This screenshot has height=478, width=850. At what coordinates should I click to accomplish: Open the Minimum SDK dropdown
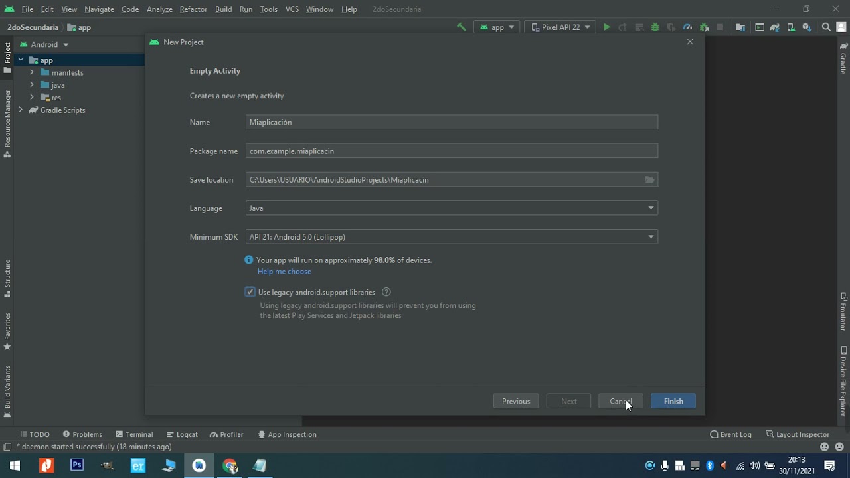[x=452, y=237]
